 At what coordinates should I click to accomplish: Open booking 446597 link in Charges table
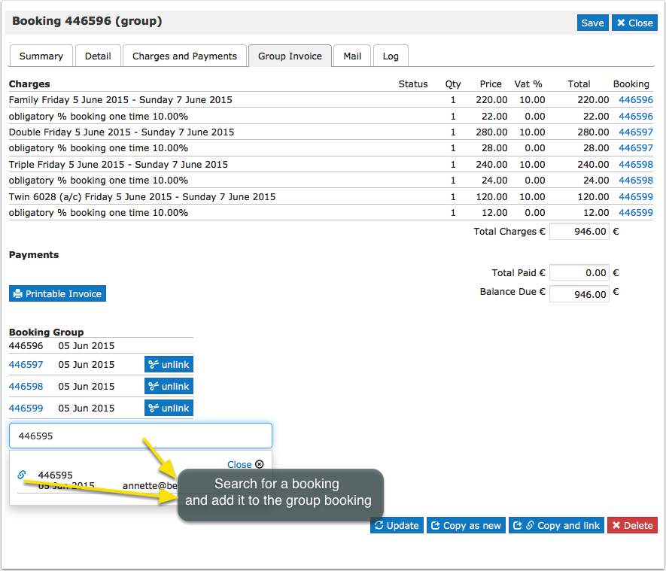tap(635, 132)
